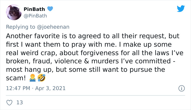
Task: Click the blue heart beside PinBath name
Action: coord(50,9)
